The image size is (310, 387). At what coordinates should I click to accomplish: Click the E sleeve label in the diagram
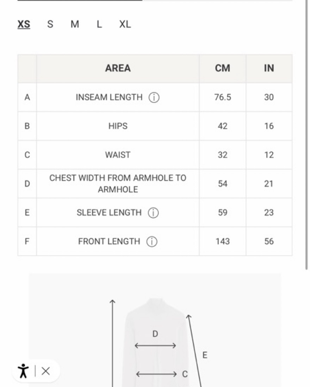(x=205, y=355)
